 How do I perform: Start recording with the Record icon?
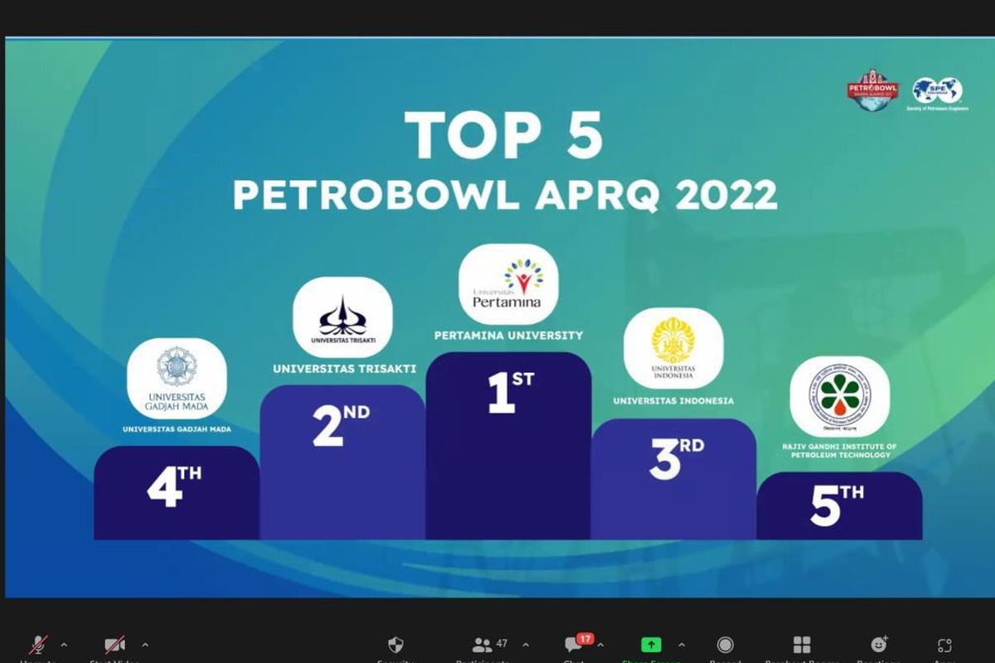[x=726, y=645]
